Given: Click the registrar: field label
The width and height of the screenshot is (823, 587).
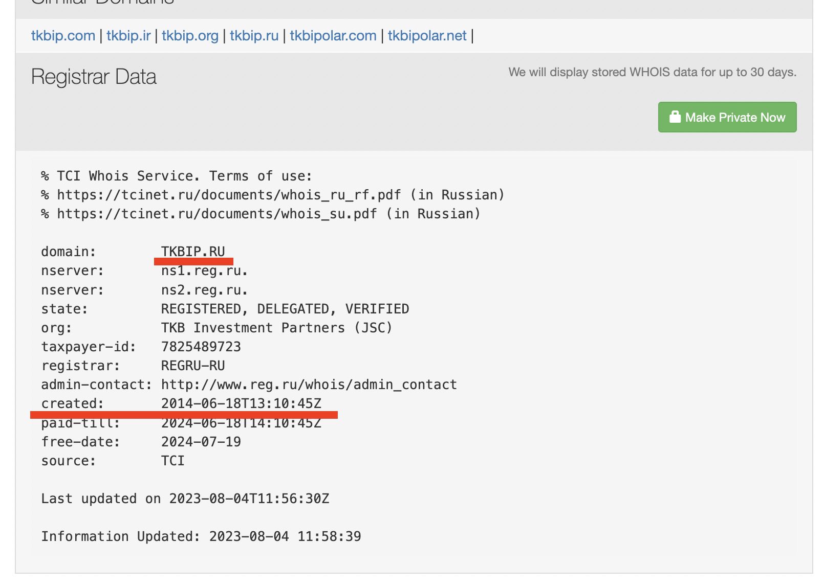Looking at the screenshot, I should pyautogui.click(x=80, y=366).
